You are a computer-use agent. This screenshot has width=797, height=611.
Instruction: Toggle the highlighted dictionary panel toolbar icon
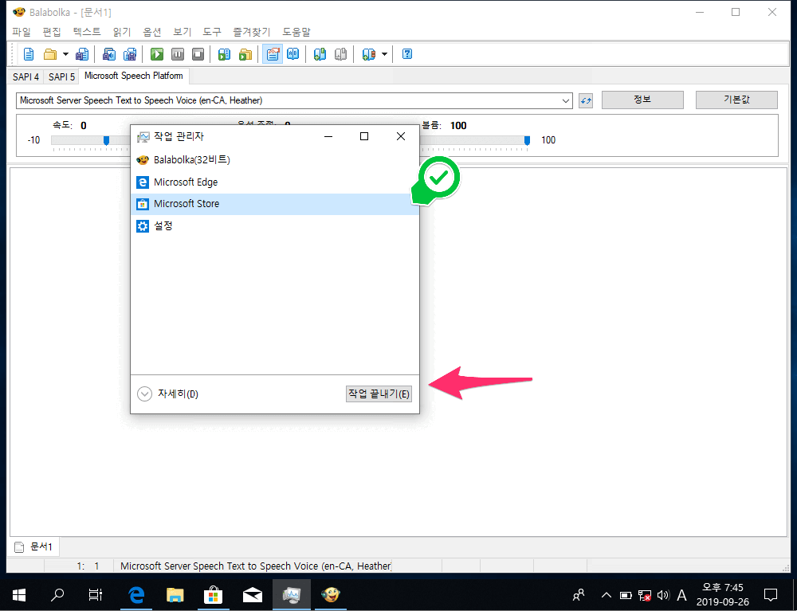coord(273,54)
